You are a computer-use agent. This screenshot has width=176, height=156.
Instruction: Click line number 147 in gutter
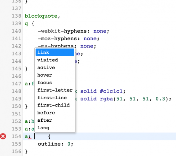click(x=16, y=84)
